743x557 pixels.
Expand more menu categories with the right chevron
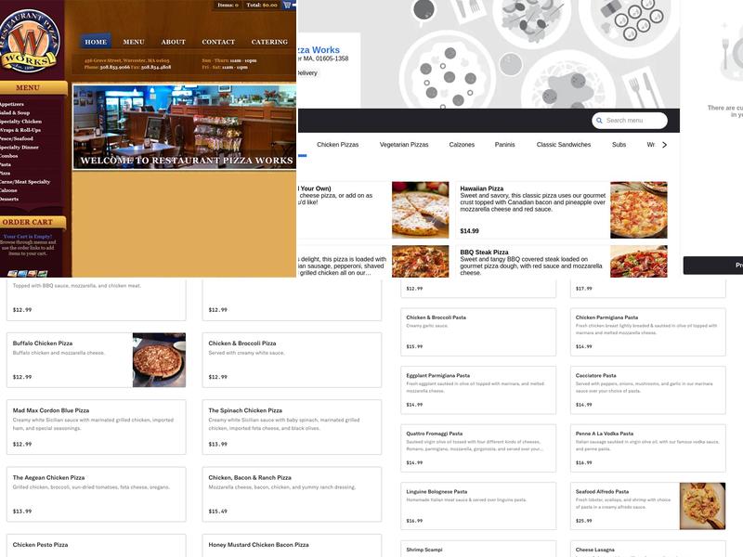click(663, 144)
